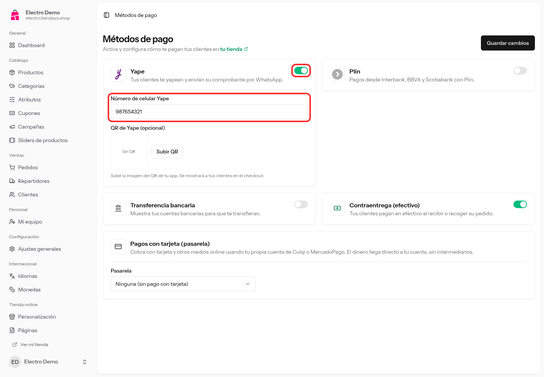
Task: Open Personalización in the sidebar
Action: pyautogui.click(x=48, y=317)
